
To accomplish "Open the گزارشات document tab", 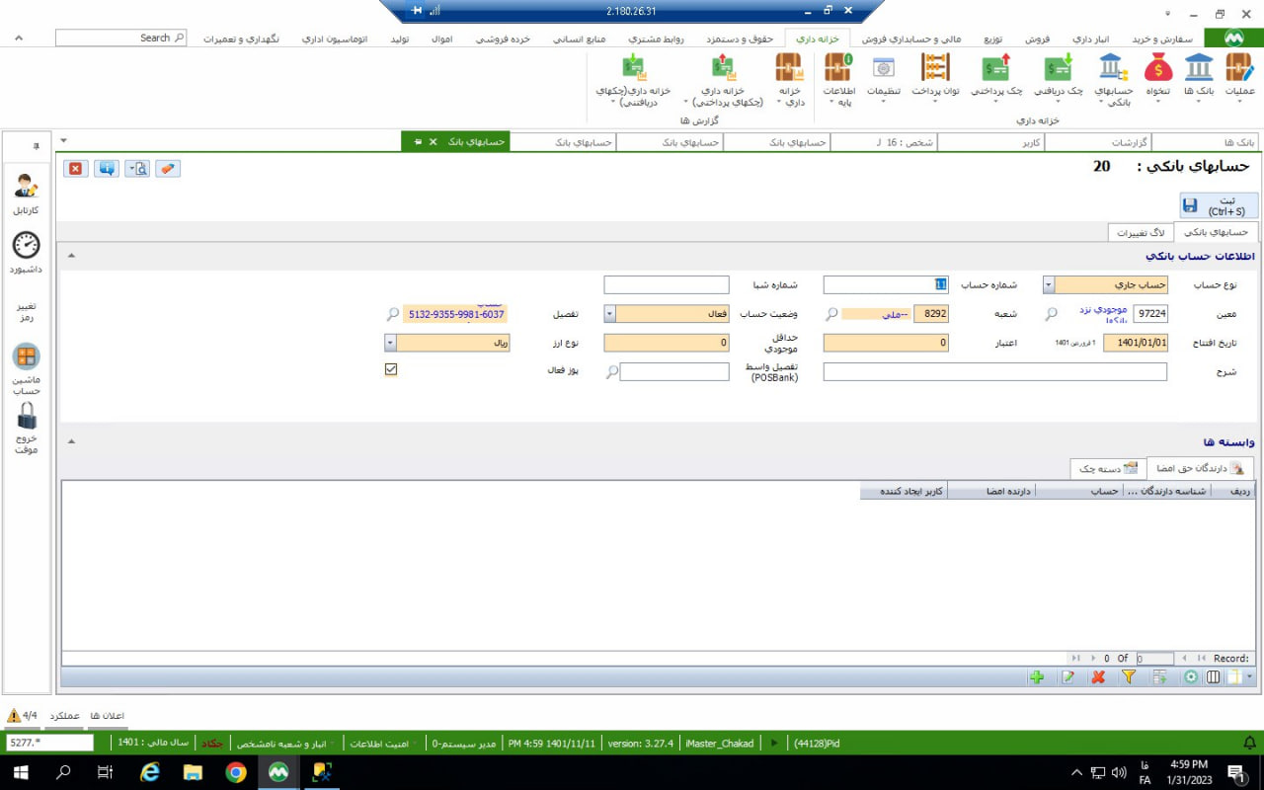I will [1098, 142].
